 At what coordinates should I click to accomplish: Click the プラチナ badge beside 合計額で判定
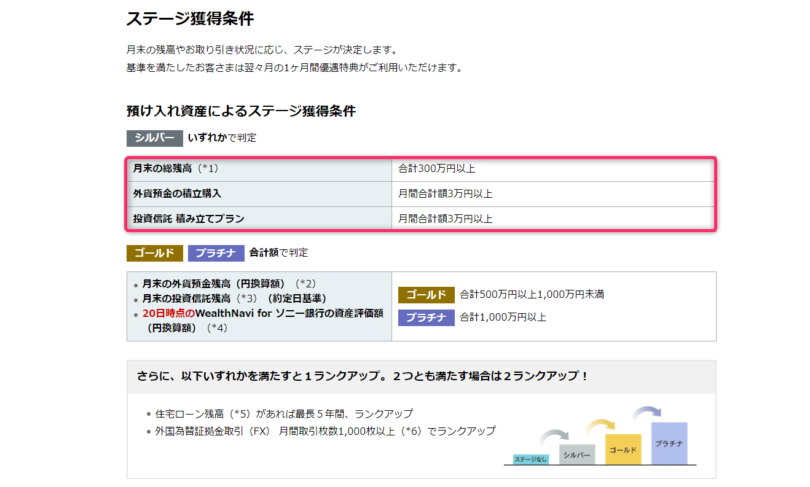click(x=216, y=252)
